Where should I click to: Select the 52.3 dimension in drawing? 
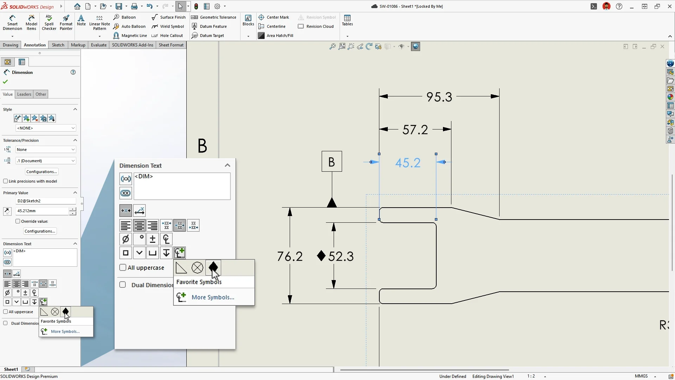341,256
